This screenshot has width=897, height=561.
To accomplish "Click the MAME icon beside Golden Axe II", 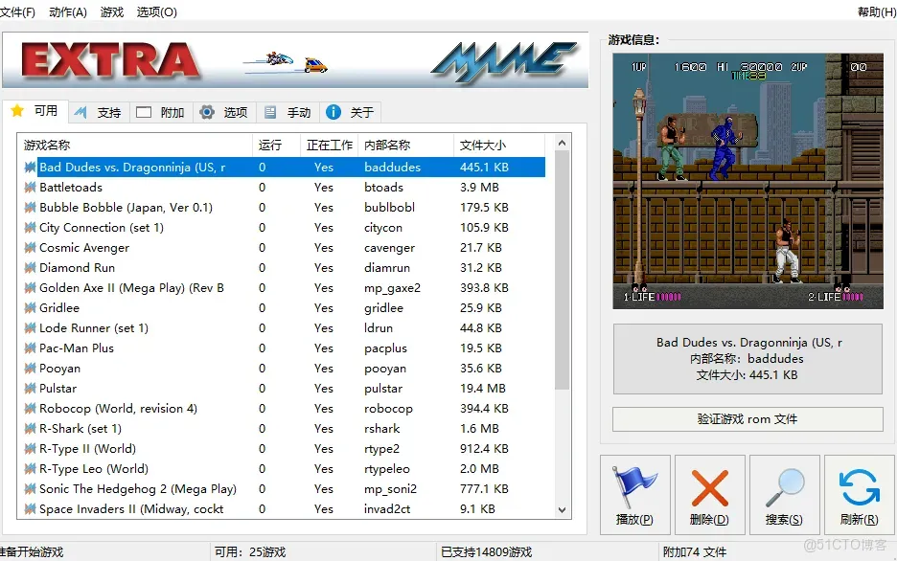I will (31, 288).
